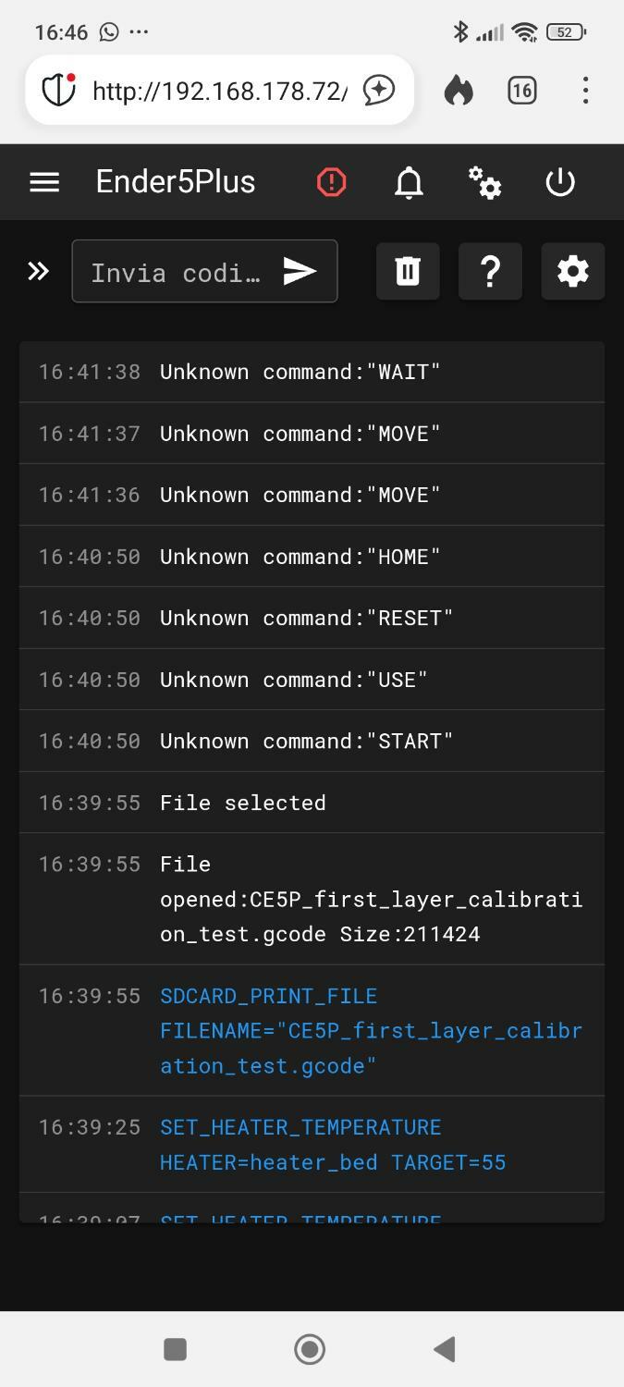Viewport: 624px width, 1387px height.
Task: Expand the console input with double chevron
Action: [38, 271]
